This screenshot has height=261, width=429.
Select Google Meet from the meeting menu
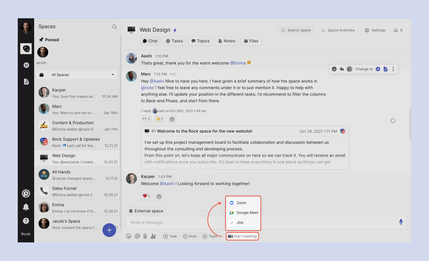244,213
